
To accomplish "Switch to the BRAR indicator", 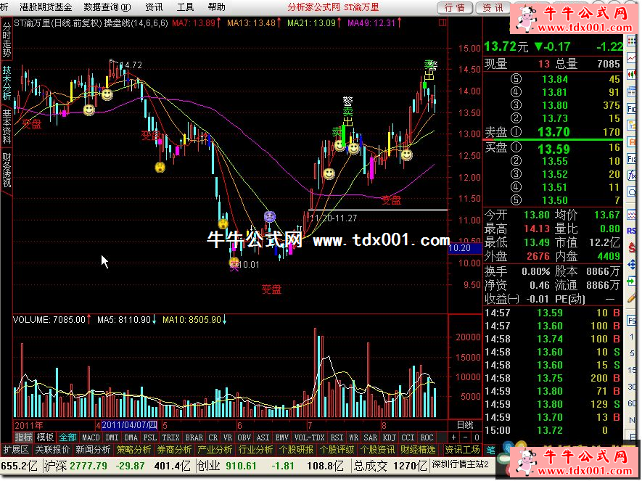I will [194, 437].
